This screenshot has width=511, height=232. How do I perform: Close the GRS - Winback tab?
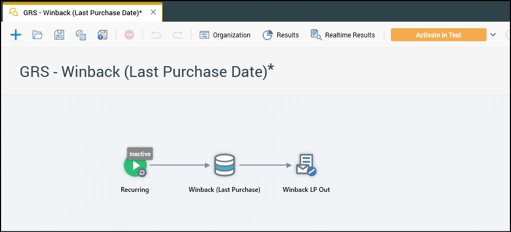153,12
